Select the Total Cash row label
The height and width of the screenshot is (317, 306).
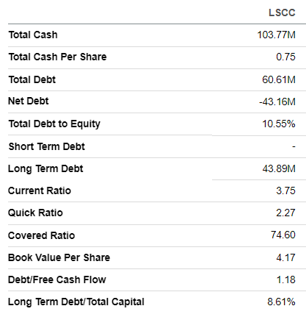click(x=33, y=35)
